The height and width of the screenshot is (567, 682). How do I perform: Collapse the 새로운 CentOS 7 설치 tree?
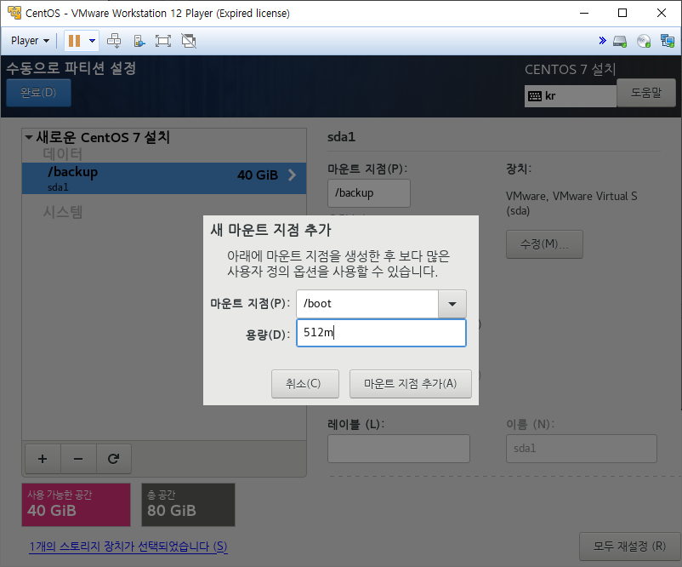pos(29,138)
